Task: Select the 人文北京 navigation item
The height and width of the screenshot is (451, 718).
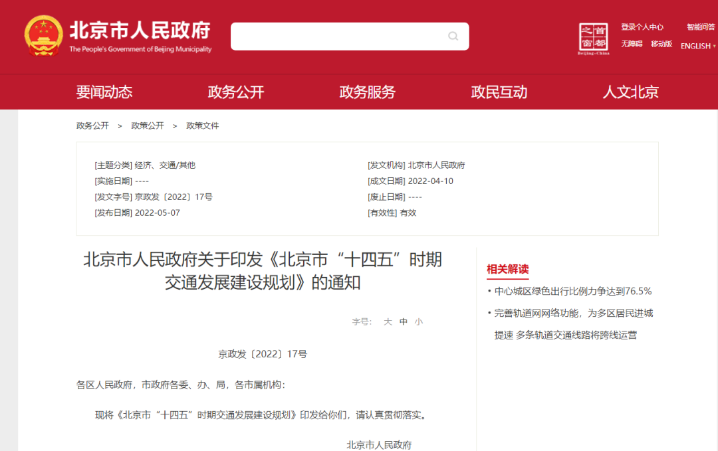Action: tap(630, 92)
